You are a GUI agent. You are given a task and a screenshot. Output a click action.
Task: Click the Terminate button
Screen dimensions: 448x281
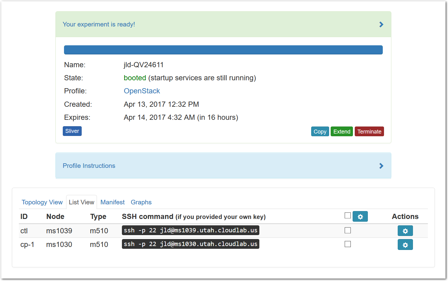pos(369,131)
